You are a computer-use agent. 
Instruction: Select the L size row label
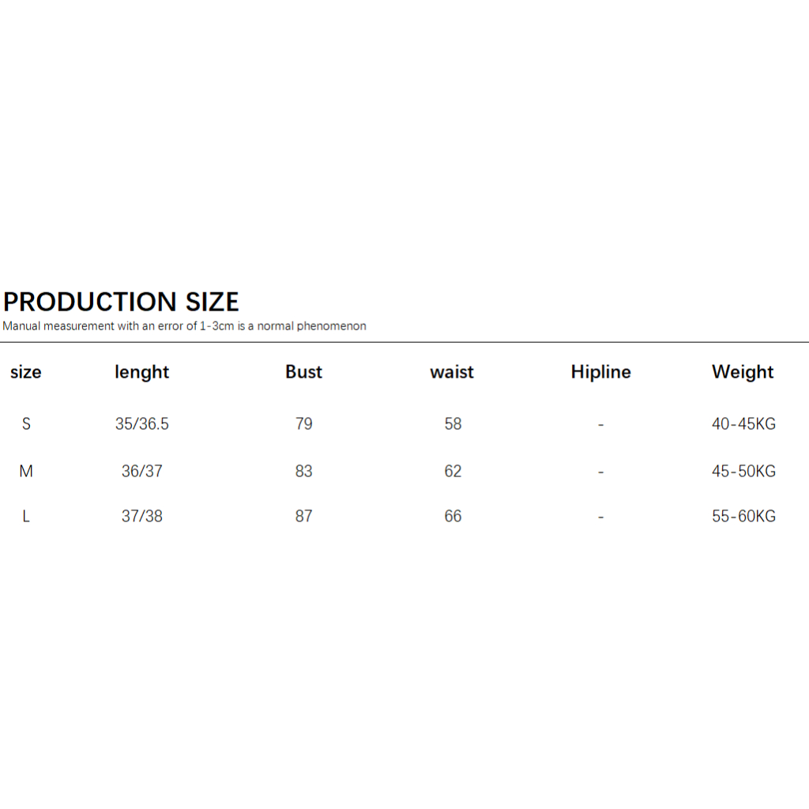pyautogui.click(x=26, y=516)
